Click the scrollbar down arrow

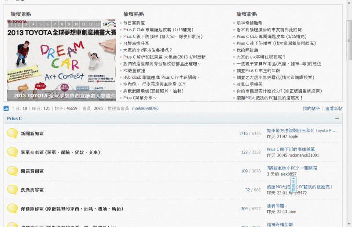[x=349, y=224]
